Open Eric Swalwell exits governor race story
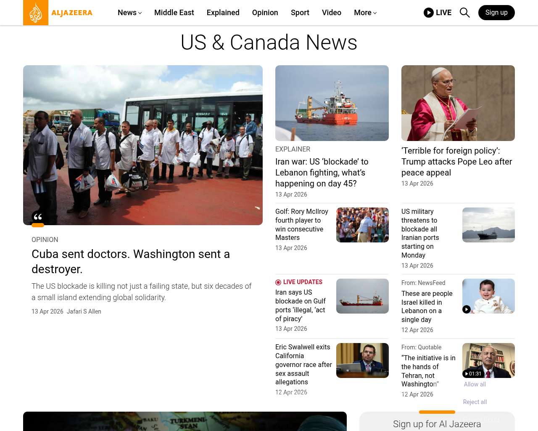This screenshot has height=431, width=538. click(303, 364)
